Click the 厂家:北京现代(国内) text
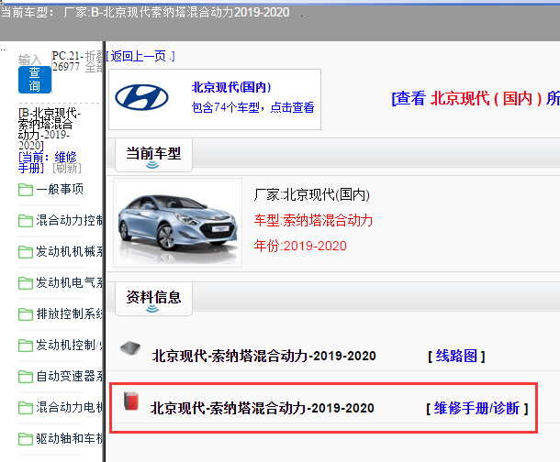The image size is (560, 462). (x=312, y=195)
